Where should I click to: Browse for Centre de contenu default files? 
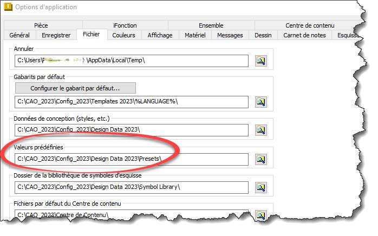(262, 215)
